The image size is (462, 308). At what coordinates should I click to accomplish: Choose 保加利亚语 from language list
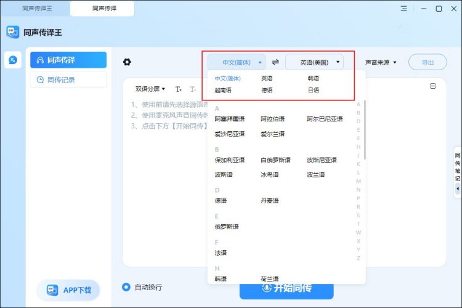[x=230, y=160]
